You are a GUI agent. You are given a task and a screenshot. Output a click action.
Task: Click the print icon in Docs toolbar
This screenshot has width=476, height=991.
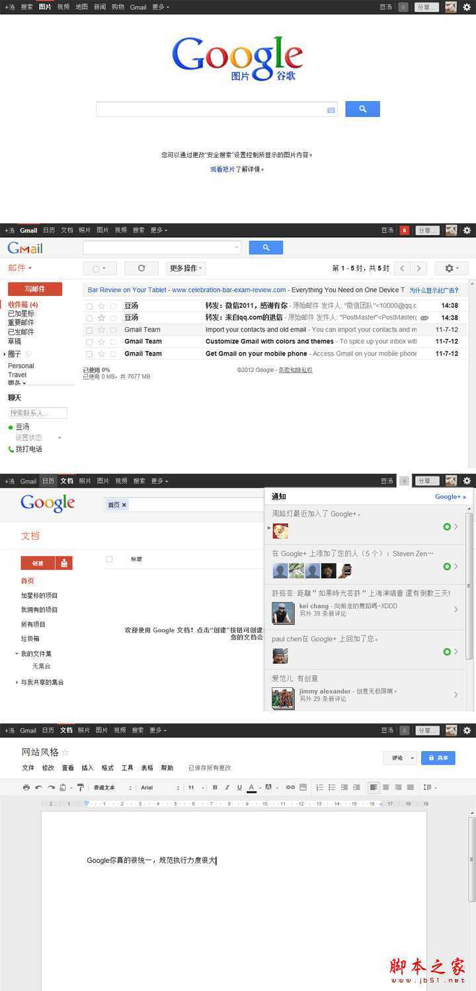26,788
